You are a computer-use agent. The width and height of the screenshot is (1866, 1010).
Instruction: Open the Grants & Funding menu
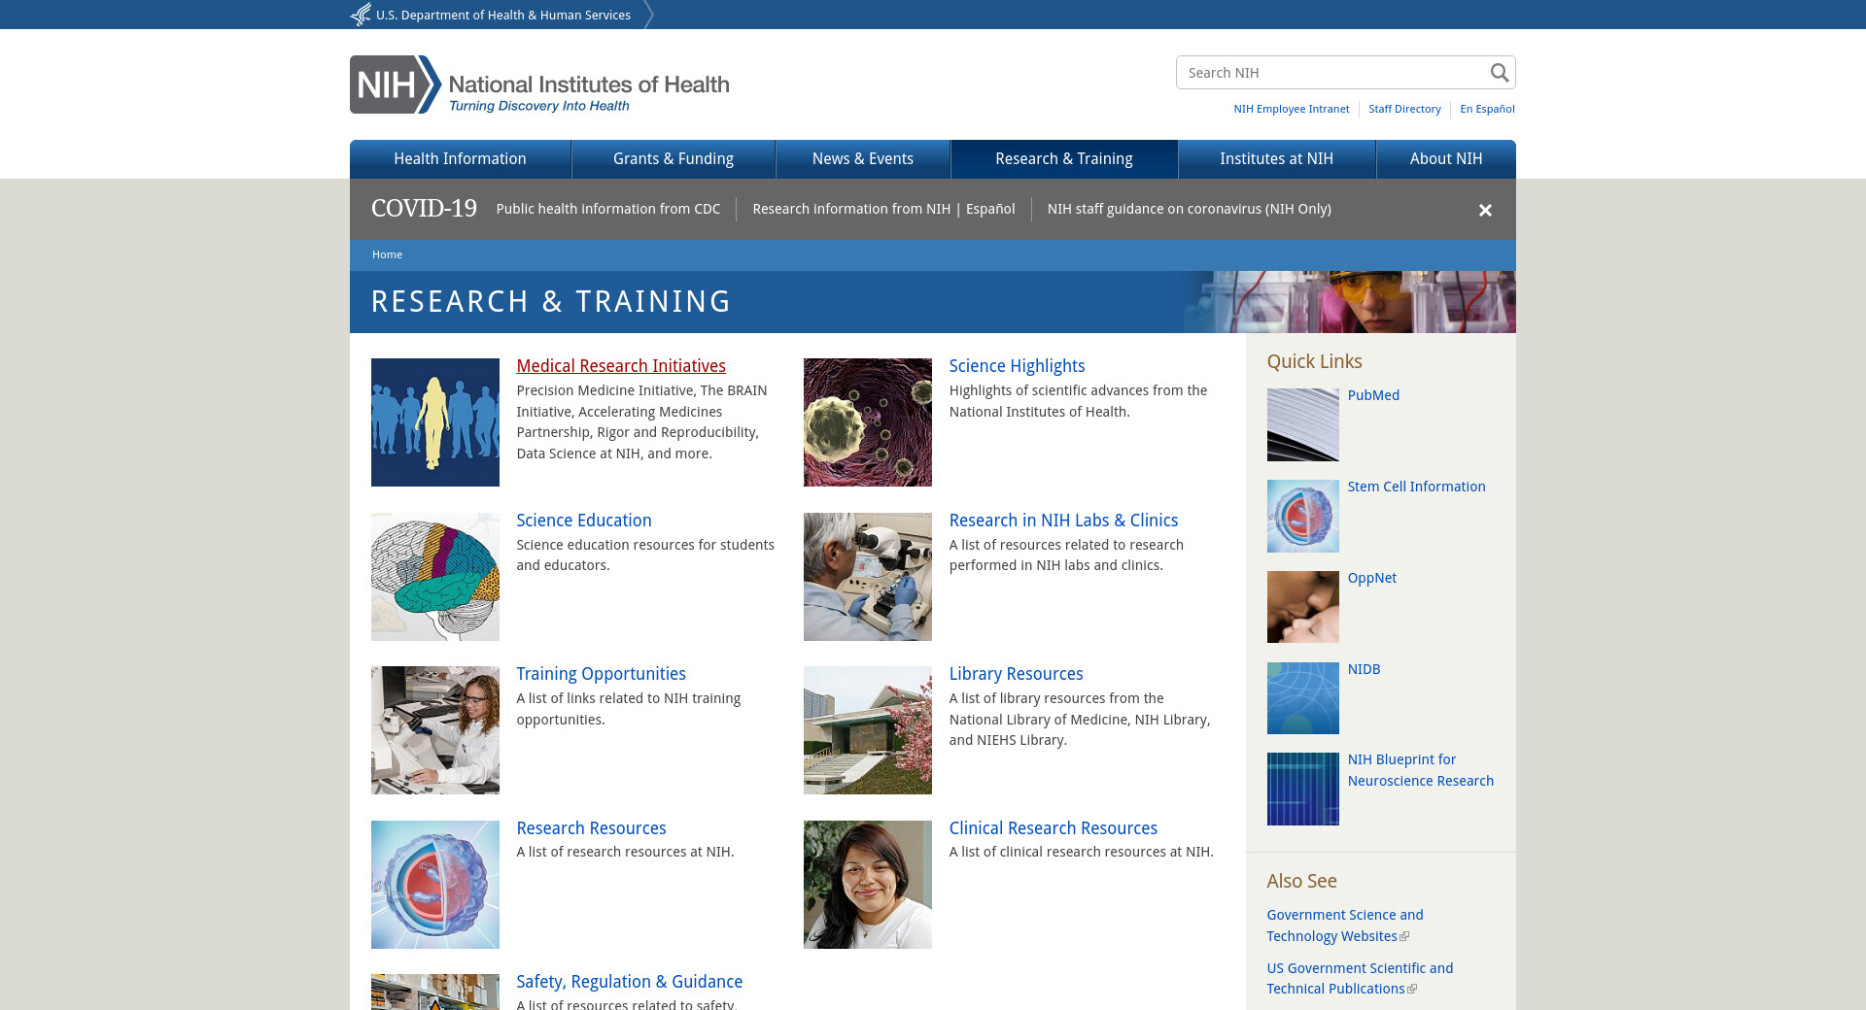point(673,159)
